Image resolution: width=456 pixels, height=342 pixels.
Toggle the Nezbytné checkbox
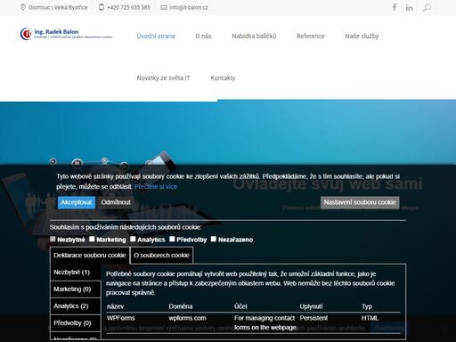(x=53, y=239)
